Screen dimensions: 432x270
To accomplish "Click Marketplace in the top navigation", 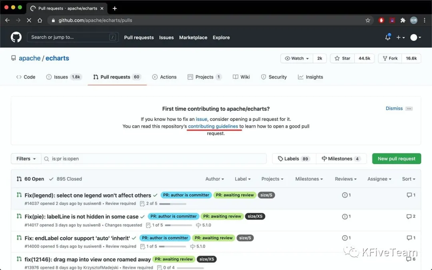I will tap(193, 38).
